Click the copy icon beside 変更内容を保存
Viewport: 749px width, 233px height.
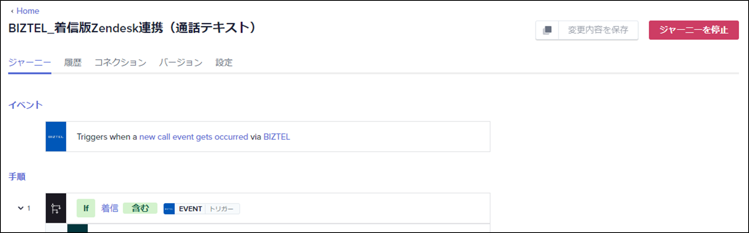pyautogui.click(x=547, y=30)
